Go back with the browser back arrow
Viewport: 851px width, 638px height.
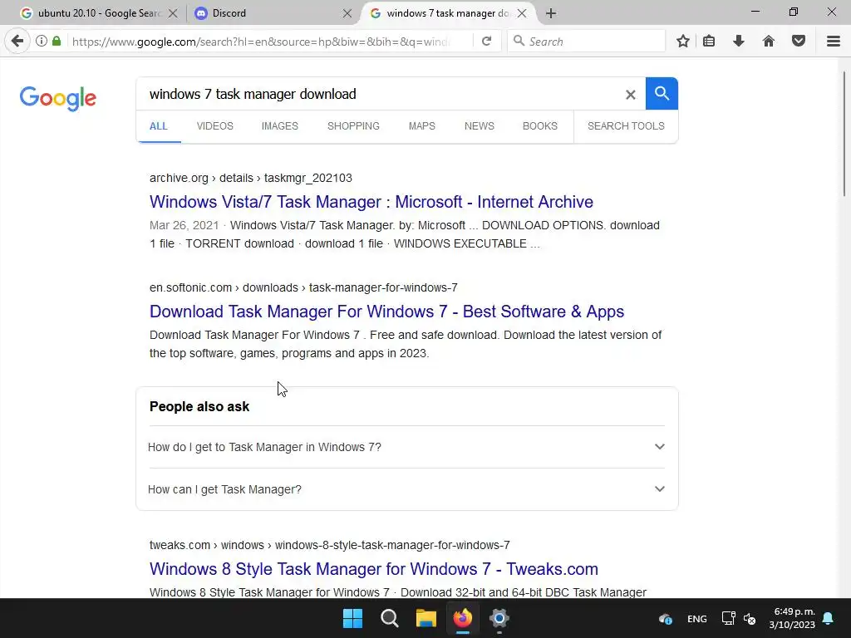click(x=17, y=42)
